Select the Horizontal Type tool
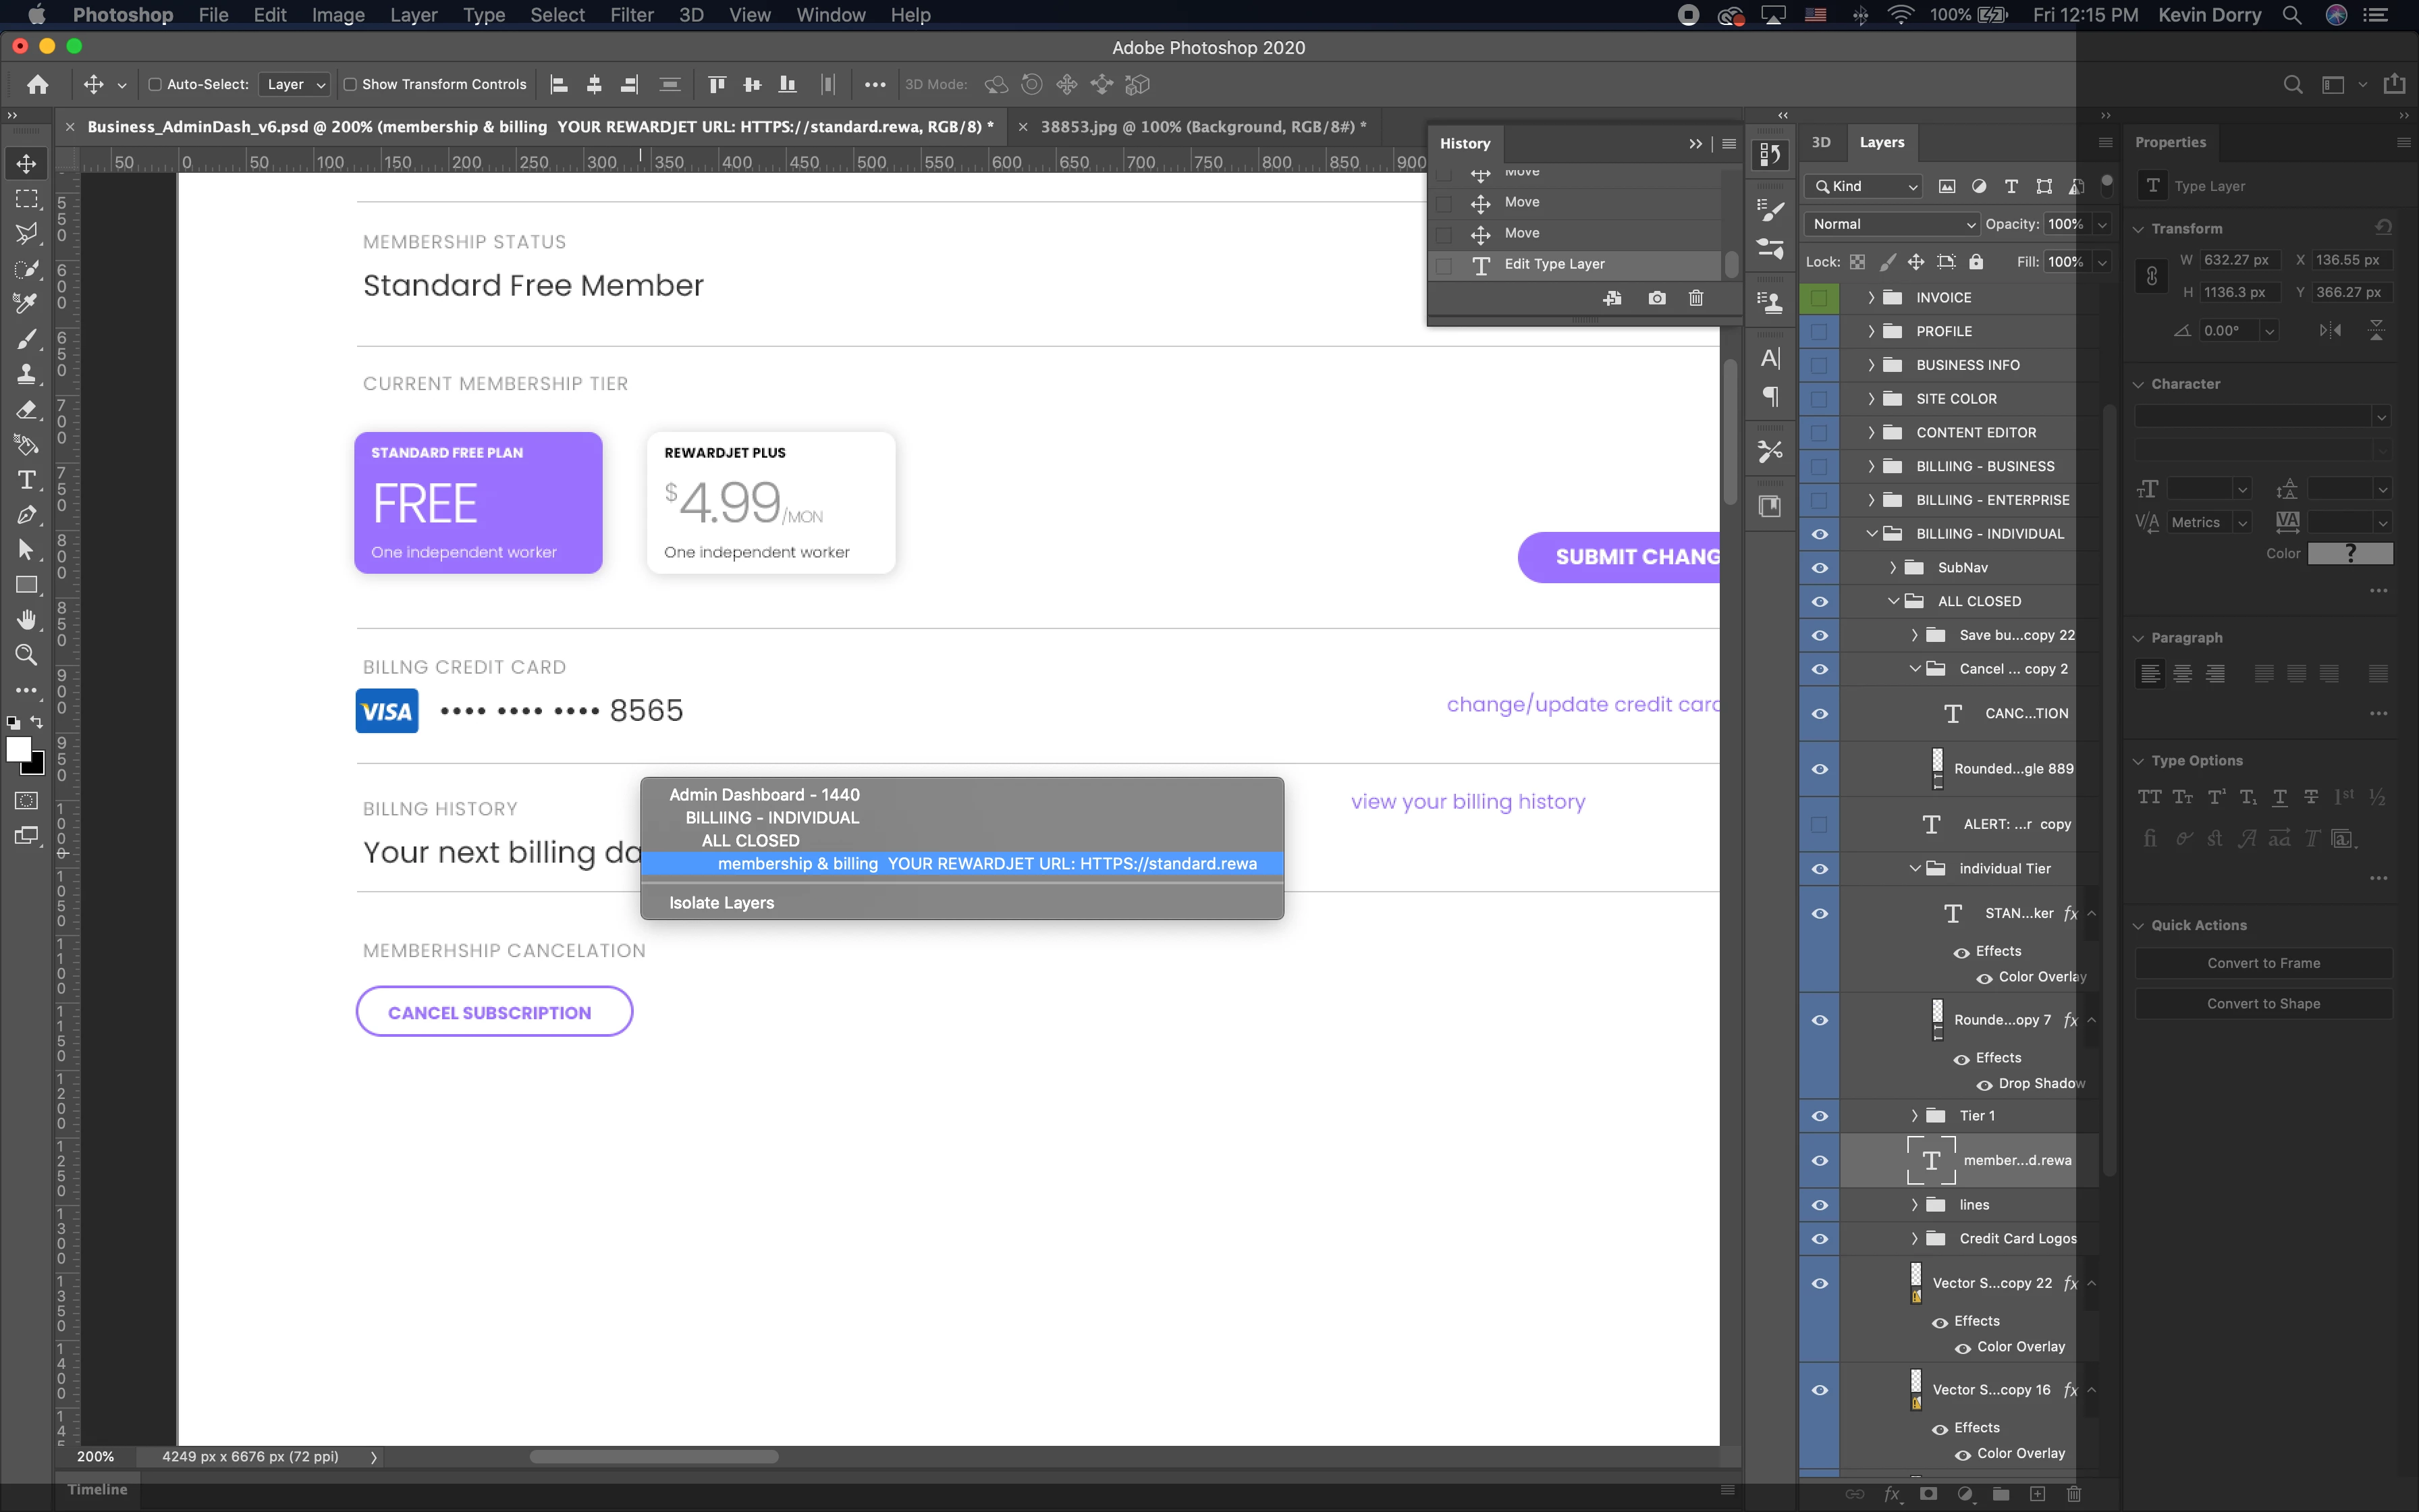 tap(26, 480)
